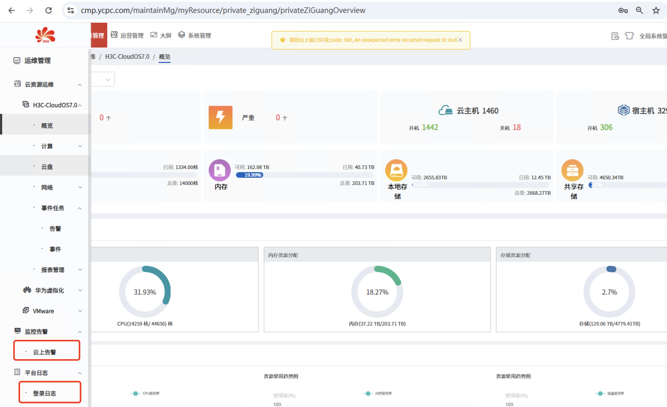Click the 平台日志 list icon
The height and width of the screenshot is (407, 667).
tap(17, 372)
